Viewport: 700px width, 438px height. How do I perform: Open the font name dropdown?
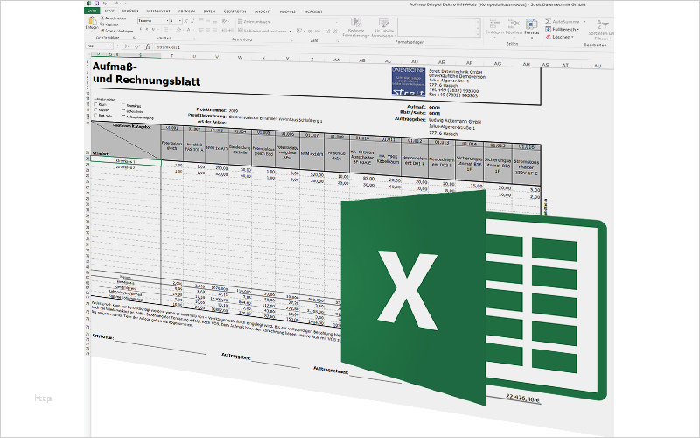tap(150, 18)
